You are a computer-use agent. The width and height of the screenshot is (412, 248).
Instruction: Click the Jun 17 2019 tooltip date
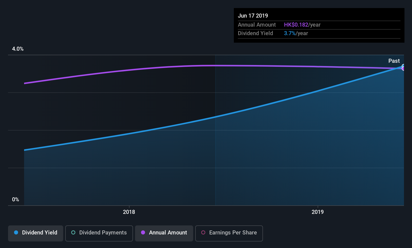253,16
